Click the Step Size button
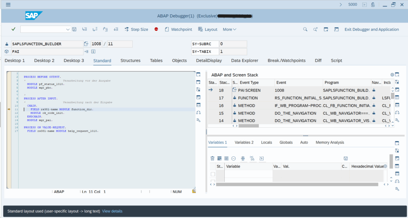Viewport: 408px width, 218px height. tap(136, 29)
